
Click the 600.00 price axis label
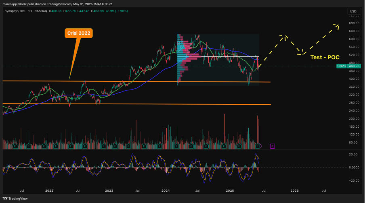[x=354, y=39]
